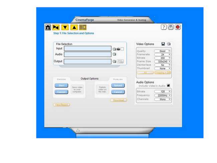Open the Frame Size dropdown showing 320x240
217x163 pixels.
tap(163, 61)
